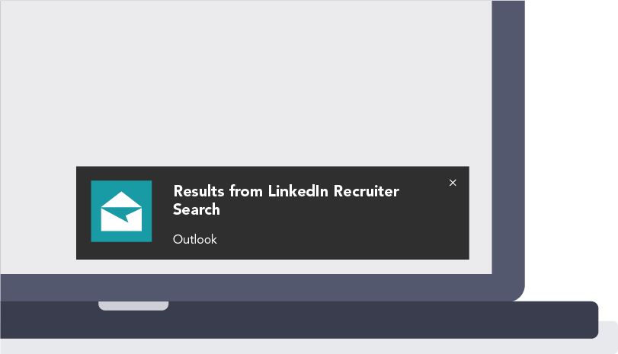Click the word Recruiter in the title
Viewport: 618px width, 354px height.
click(366, 191)
